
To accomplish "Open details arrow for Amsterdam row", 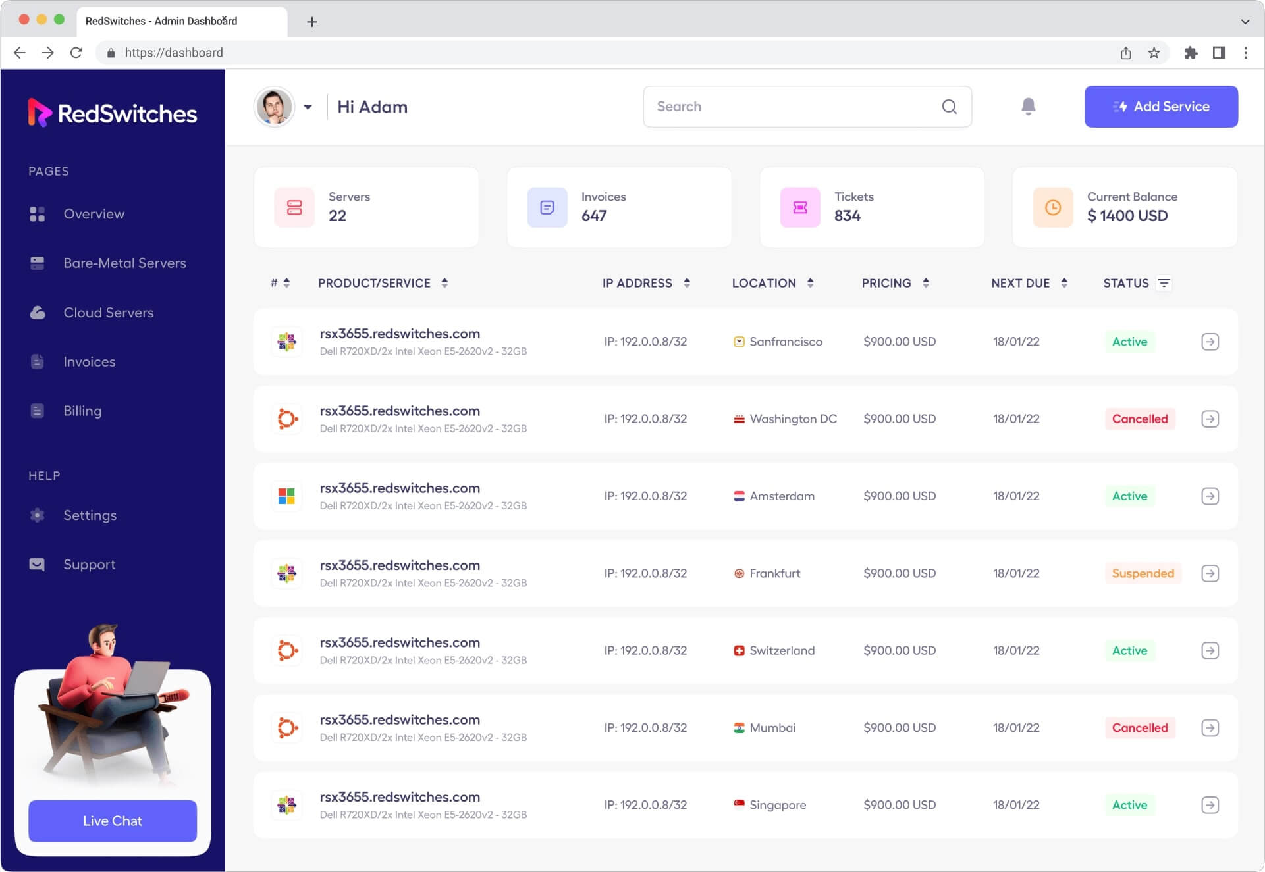I will point(1210,496).
